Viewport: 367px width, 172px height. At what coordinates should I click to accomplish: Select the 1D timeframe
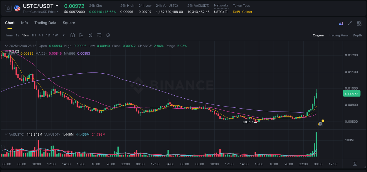coord(48,35)
